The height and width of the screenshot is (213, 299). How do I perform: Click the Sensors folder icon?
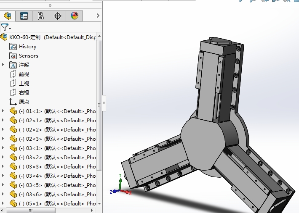click(13, 56)
